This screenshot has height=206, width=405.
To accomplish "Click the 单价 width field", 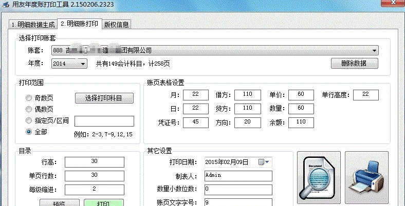I will click(301, 95).
